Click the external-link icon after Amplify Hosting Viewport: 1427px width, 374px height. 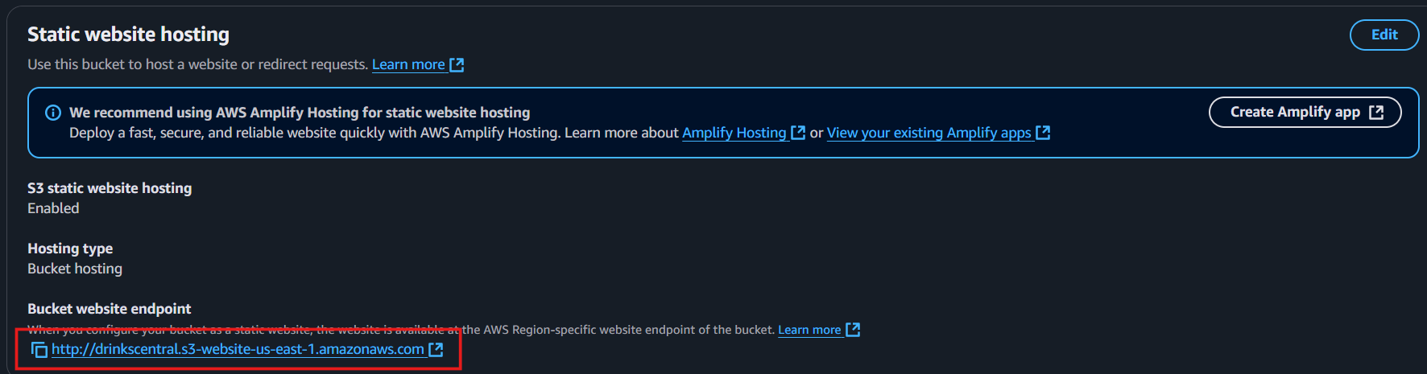(798, 133)
